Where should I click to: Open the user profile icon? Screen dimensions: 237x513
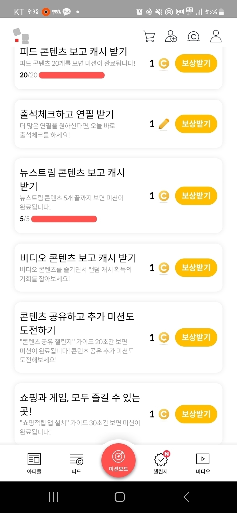tap(216, 37)
